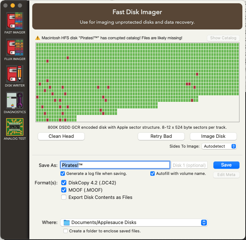
Task: Disable generate a log file when saving
Action: (63, 174)
